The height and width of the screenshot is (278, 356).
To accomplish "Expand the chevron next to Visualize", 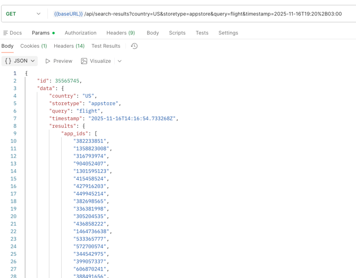I will coord(120,61).
